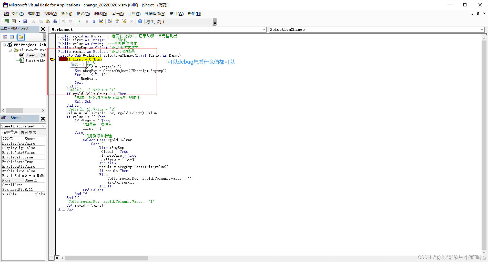This screenshot has width=488, height=262.
Task: Click the code window horizontal scrollbar thumb
Action: (106, 258)
